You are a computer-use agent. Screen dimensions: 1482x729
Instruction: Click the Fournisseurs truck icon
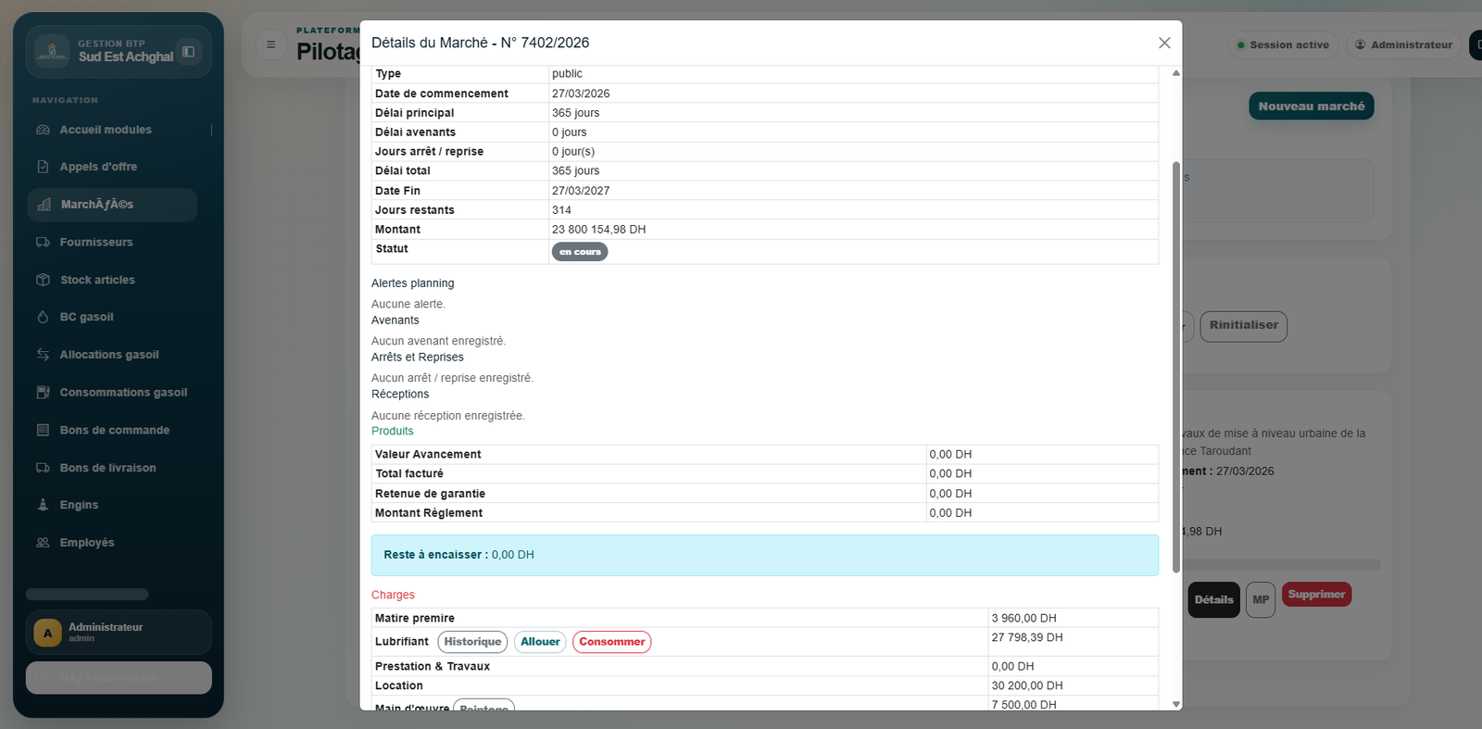click(x=43, y=243)
